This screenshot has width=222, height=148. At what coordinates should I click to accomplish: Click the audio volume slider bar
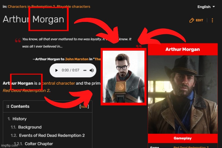pos(85,70)
